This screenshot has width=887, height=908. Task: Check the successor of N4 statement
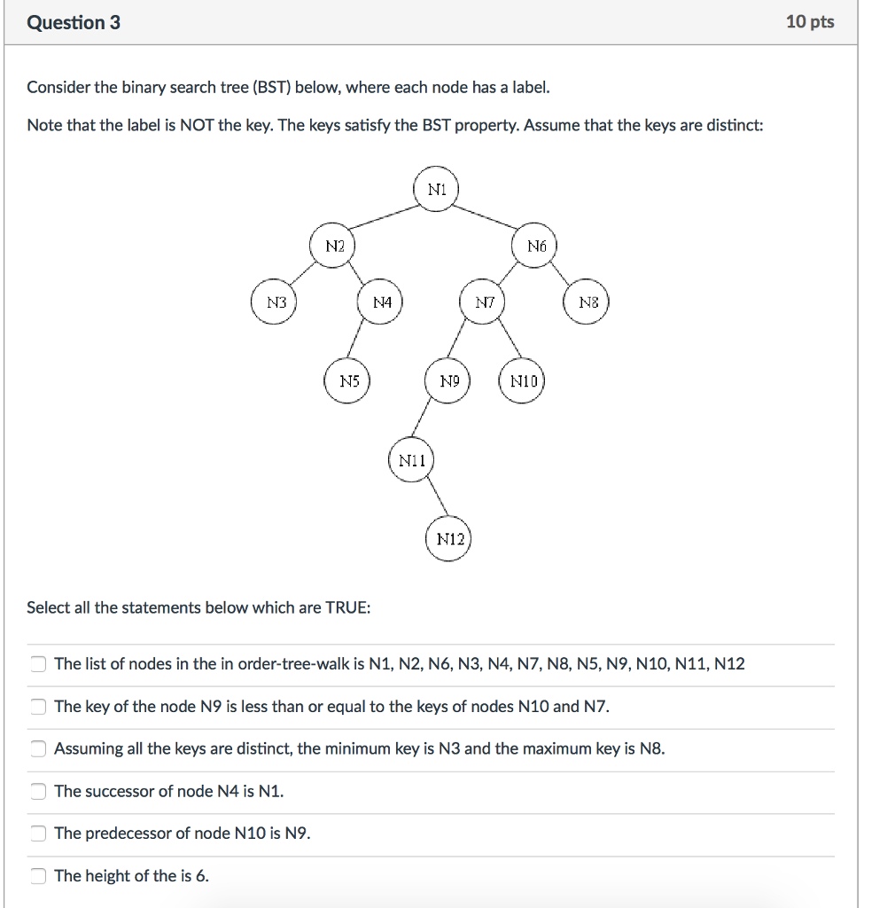point(37,791)
